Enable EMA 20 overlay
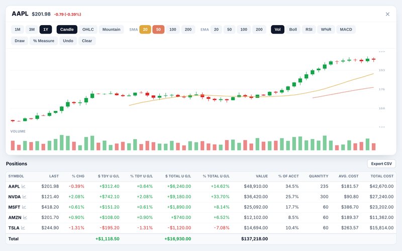 coord(217,30)
